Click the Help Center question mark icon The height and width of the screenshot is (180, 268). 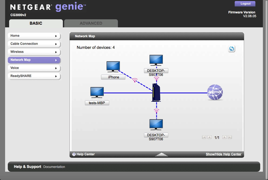pos(74,154)
